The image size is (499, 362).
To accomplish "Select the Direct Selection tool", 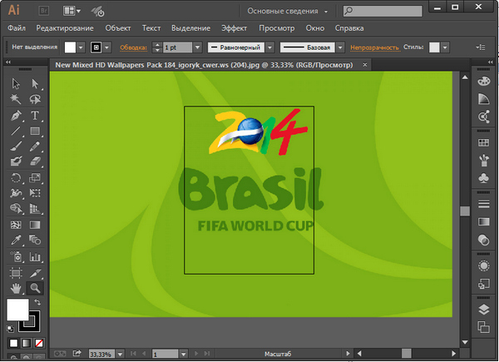I will [35, 84].
